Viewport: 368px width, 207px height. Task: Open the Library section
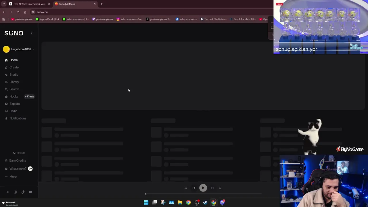12,82
